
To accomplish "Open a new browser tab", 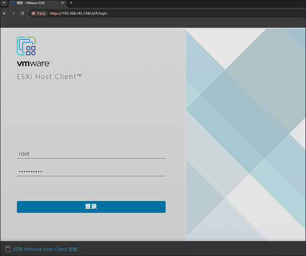I will pos(71,3).
